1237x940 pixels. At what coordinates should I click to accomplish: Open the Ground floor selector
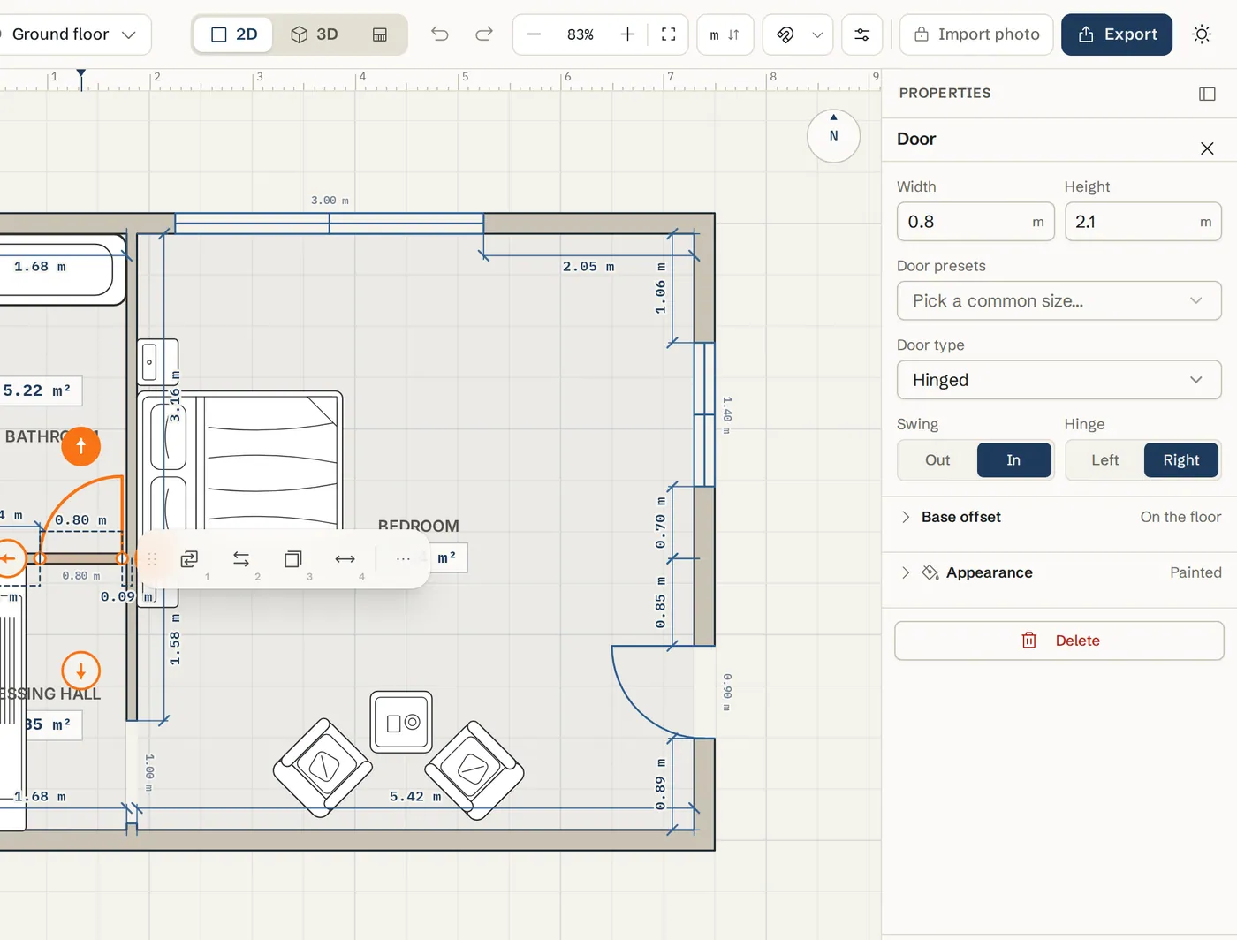pos(72,34)
